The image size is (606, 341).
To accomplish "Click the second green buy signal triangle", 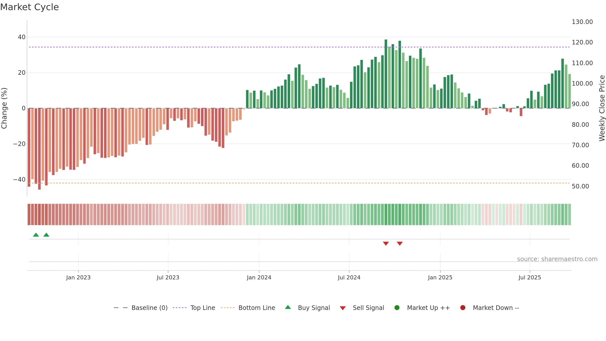I will (46, 235).
